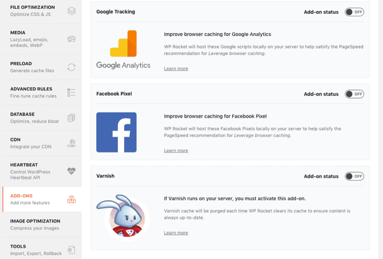Select the CDN globe icon

[71, 142]
